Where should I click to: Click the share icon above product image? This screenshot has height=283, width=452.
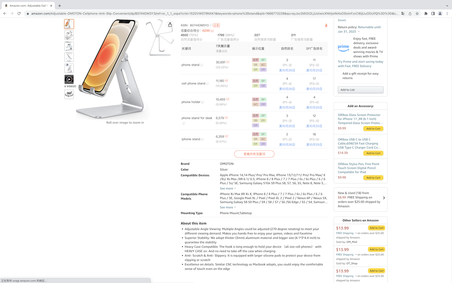click(x=170, y=24)
